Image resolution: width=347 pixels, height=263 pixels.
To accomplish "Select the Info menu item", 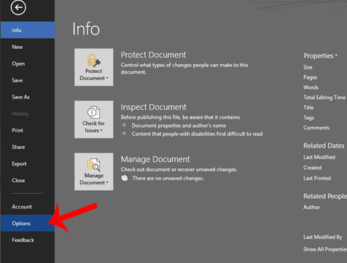I will (28, 30).
